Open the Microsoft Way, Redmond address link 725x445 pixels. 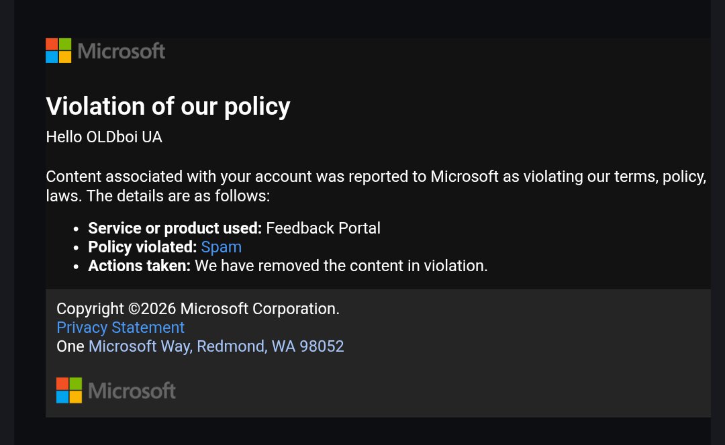click(x=216, y=346)
